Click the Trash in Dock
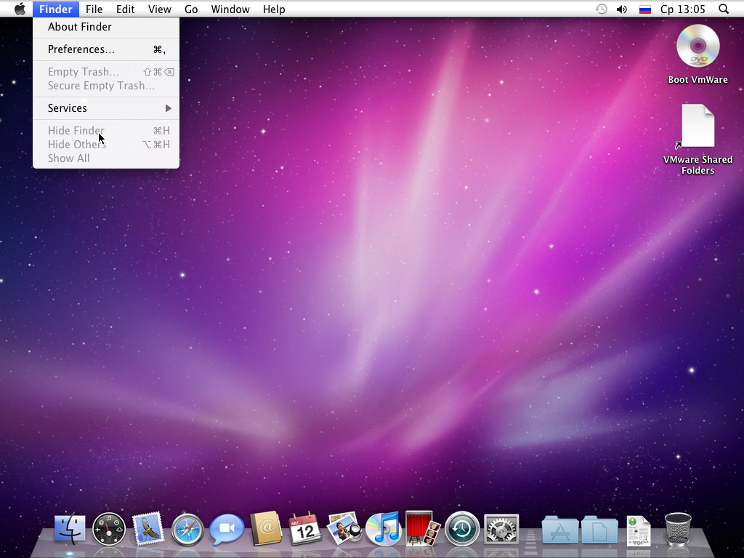The image size is (744, 558). (x=678, y=529)
